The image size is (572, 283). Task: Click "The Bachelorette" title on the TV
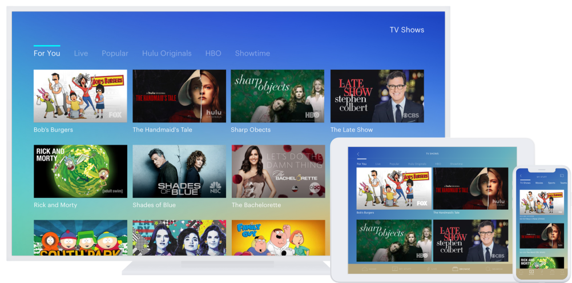256,205
